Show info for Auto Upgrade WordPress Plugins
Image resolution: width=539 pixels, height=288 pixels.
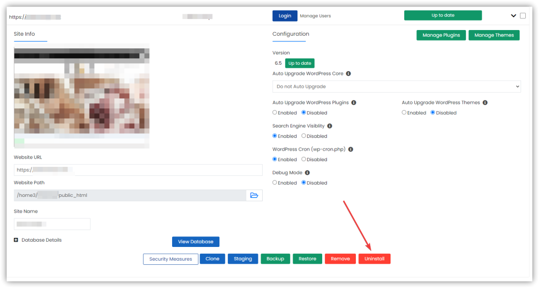tap(354, 103)
